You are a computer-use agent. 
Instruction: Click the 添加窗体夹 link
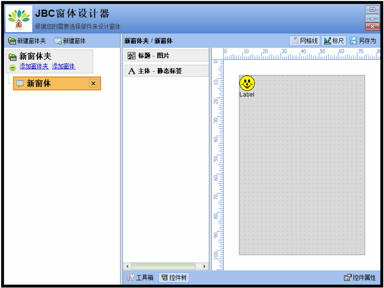click(34, 66)
